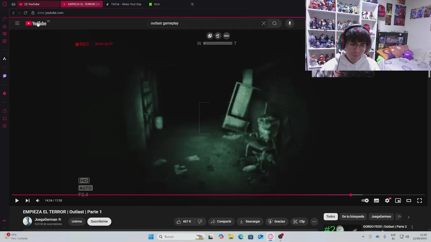
Task: Click the Gracias button
Action: click(x=276, y=221)
